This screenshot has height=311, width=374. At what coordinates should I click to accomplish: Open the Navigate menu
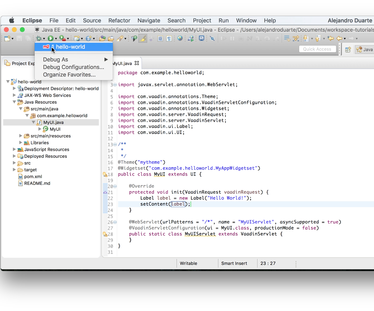point(149,20)
